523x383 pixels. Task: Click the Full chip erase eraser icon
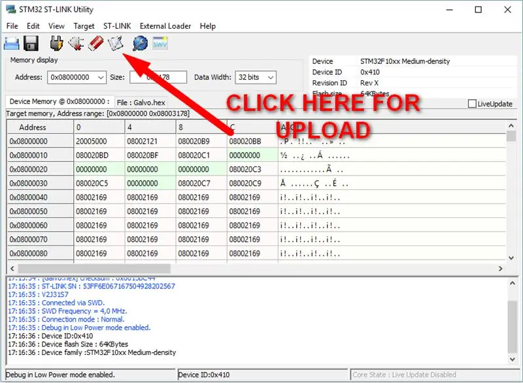coord(95,44)
